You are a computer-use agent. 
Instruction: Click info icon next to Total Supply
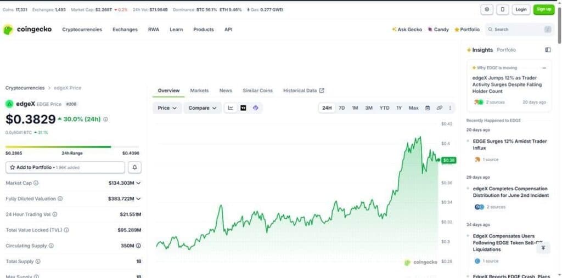[x=38, y=262]
